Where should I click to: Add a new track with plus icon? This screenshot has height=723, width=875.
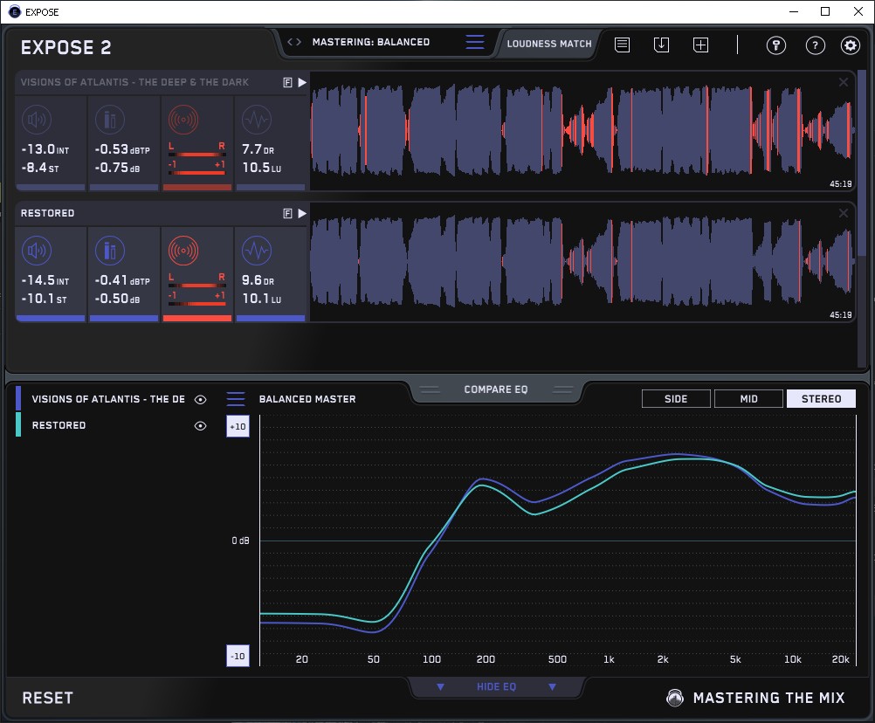[701, 45]
